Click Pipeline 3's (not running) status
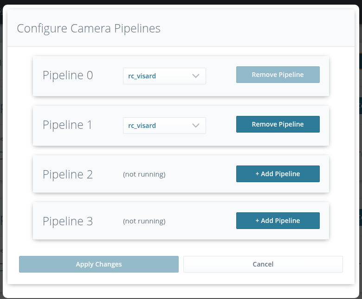362x299 pixels. [x=144, y=221]
